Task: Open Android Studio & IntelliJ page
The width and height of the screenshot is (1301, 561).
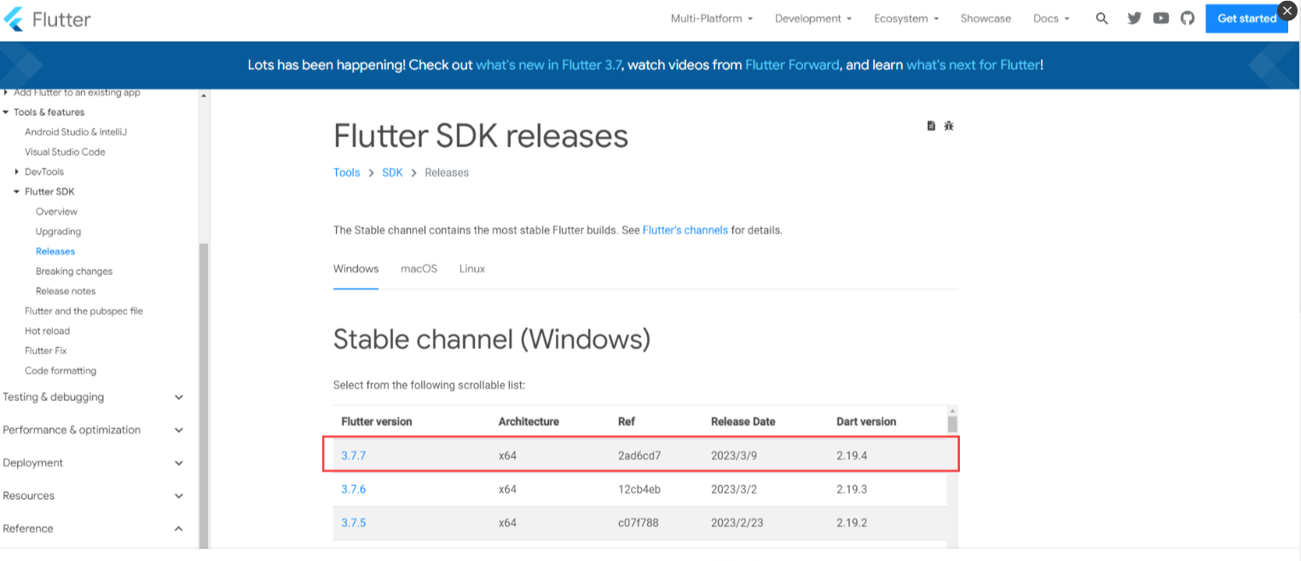Action: 76,132
